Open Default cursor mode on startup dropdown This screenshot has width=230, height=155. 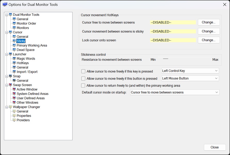pos(175,92)
